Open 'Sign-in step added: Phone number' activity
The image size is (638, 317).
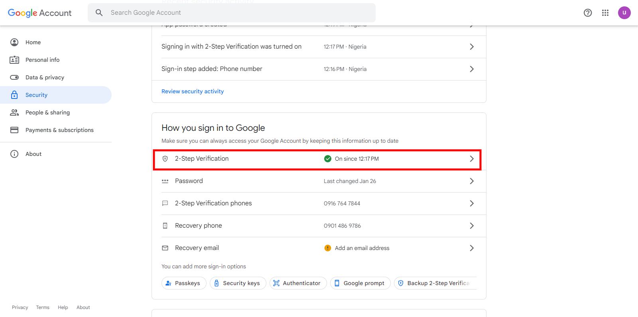pyautogui.click(x=317, y=69)
